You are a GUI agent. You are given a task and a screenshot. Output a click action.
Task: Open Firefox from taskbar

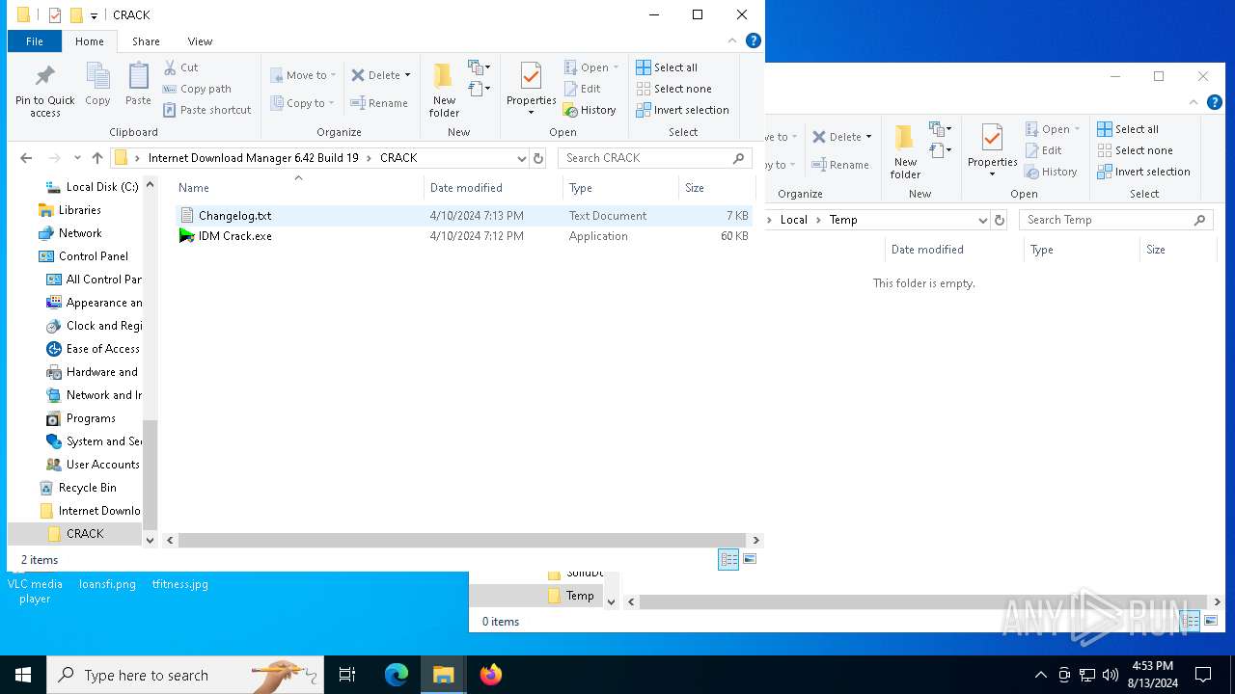tap(491, 675)
